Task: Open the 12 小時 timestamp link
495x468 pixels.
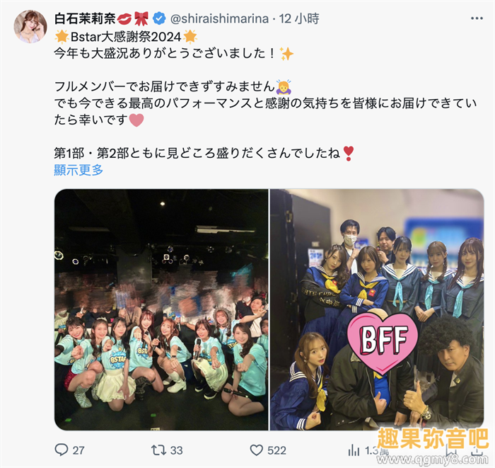Action: click(299, 18)
